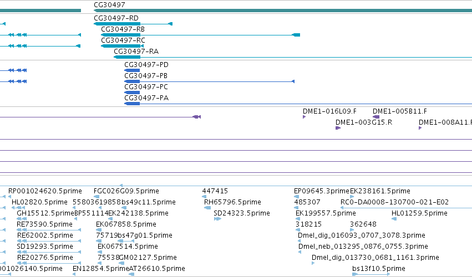Image resolution: width=472 pixels, height=277 pixels.
Task: Click EST RH65796.5prime
Action: point(232,202)
